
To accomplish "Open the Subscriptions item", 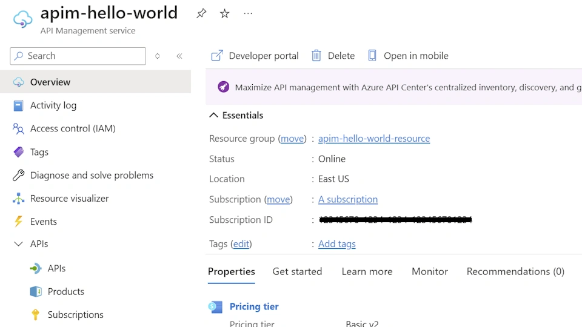I will (x=75, y=314).
